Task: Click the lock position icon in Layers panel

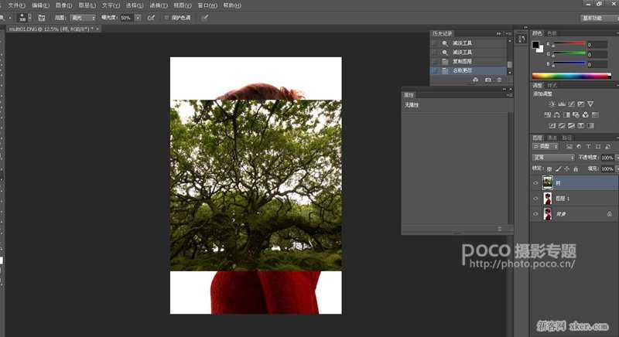Action: (x=567, y=168)
